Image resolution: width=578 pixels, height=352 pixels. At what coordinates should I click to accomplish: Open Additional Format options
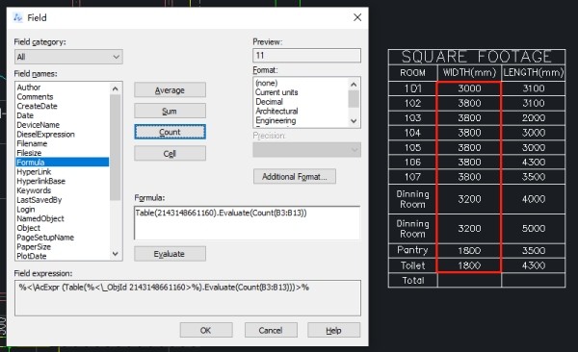(x=295, y=176)
